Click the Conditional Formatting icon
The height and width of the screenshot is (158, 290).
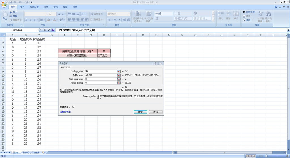[x=138, y=14]
